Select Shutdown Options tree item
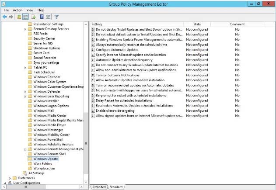Screen dimensions: 276x190 [47, 48]
